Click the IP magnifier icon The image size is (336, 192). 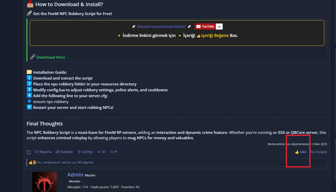coord(111,152)
